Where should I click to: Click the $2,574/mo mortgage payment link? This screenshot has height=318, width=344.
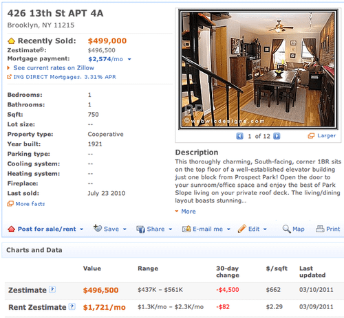pos(106,59)
